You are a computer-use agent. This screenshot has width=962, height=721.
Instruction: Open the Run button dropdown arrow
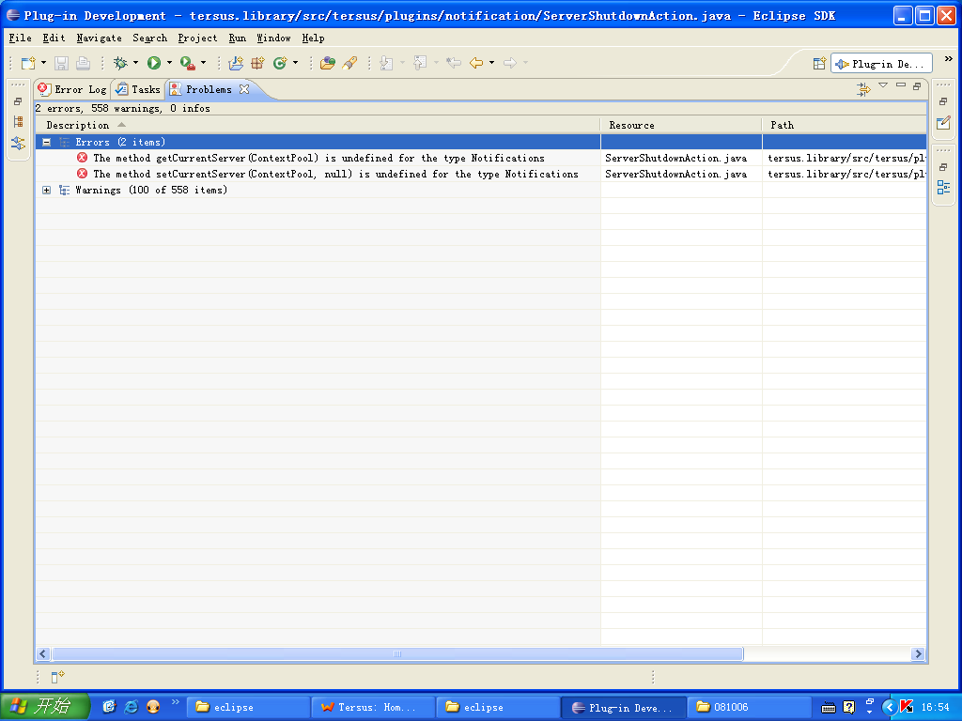point(169,63)
